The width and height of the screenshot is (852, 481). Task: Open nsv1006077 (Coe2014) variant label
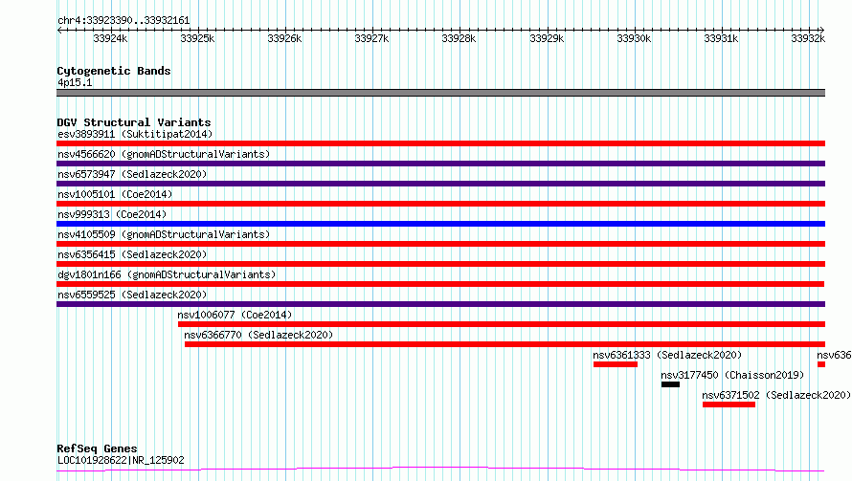pyautogui.click(x=235, y=315)
